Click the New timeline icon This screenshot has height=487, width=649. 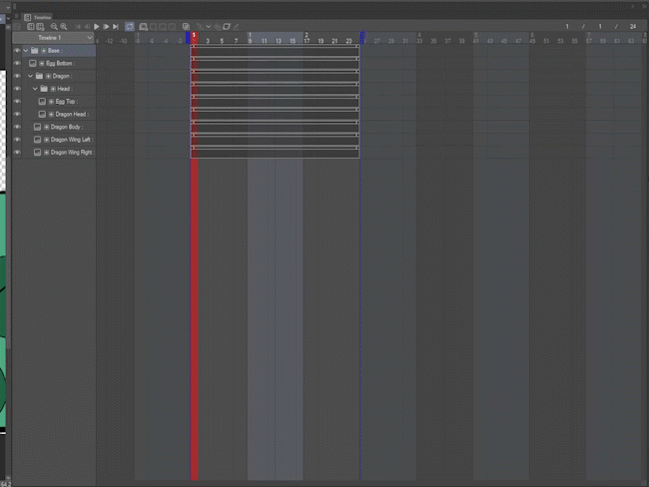click(31, 27)
